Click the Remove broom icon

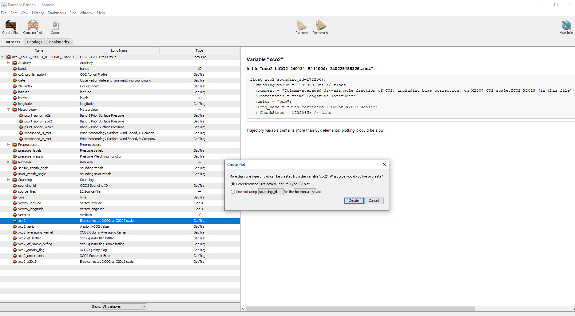point(301,25)
